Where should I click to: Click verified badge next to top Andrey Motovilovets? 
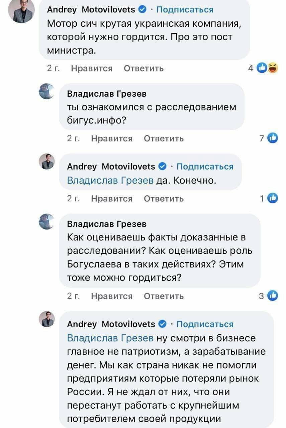142,9
